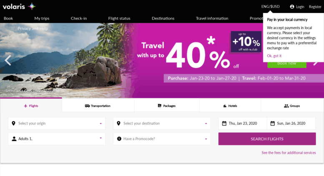
Task: Click the SEARCH FLIGHTS button
Action: pos(267,139)
